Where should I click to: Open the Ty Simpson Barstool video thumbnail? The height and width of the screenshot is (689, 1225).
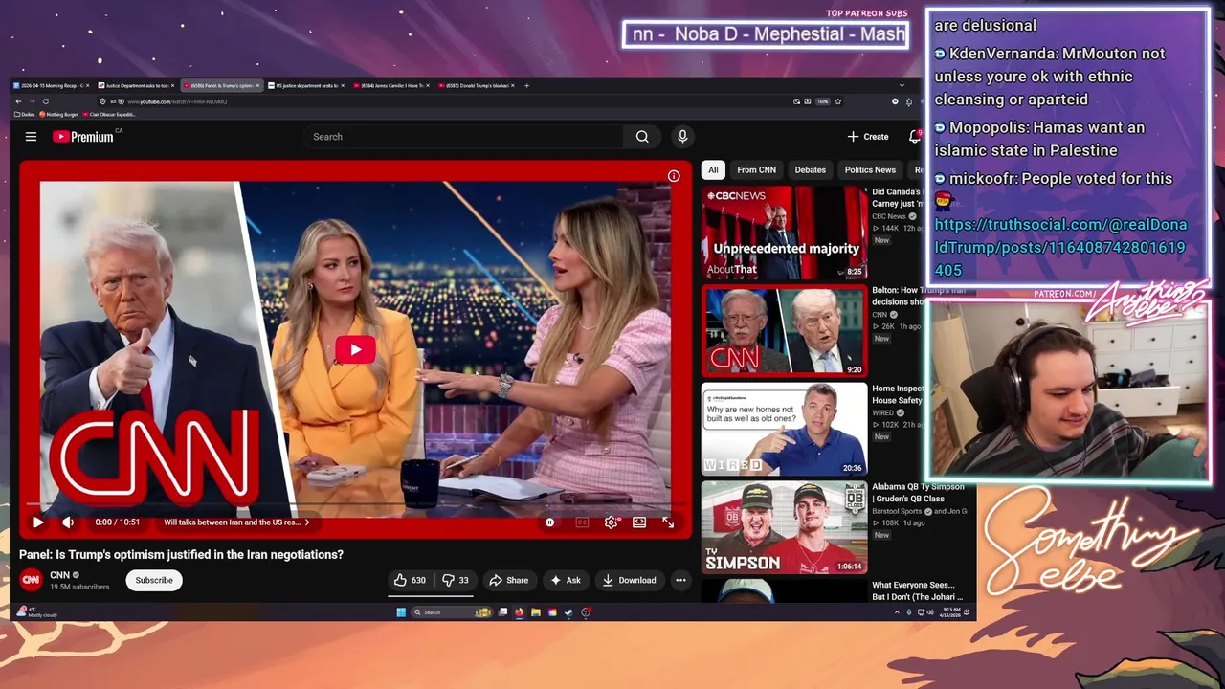pos(785,527)
